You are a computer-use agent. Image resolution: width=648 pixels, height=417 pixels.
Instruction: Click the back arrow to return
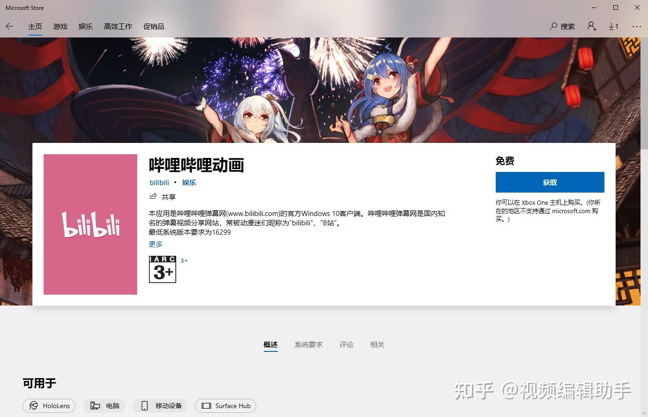[x=9, y=26]
